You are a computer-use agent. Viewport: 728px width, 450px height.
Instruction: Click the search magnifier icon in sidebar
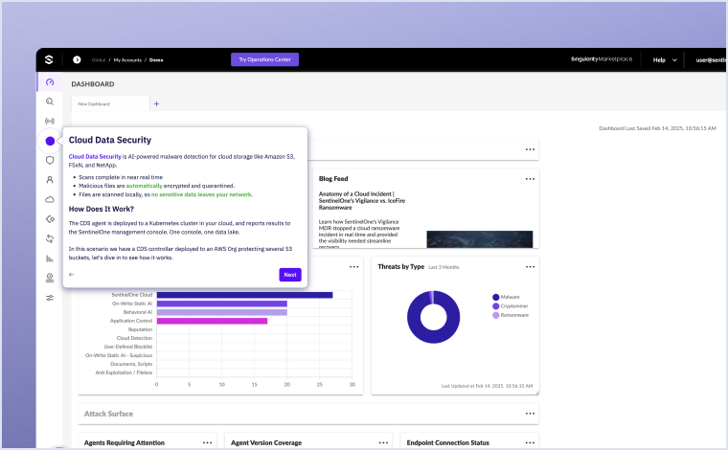click(x=50, y=101)
